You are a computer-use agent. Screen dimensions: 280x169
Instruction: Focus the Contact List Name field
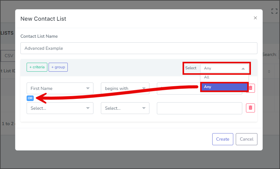pyautogui.click(x=139, y=48)
